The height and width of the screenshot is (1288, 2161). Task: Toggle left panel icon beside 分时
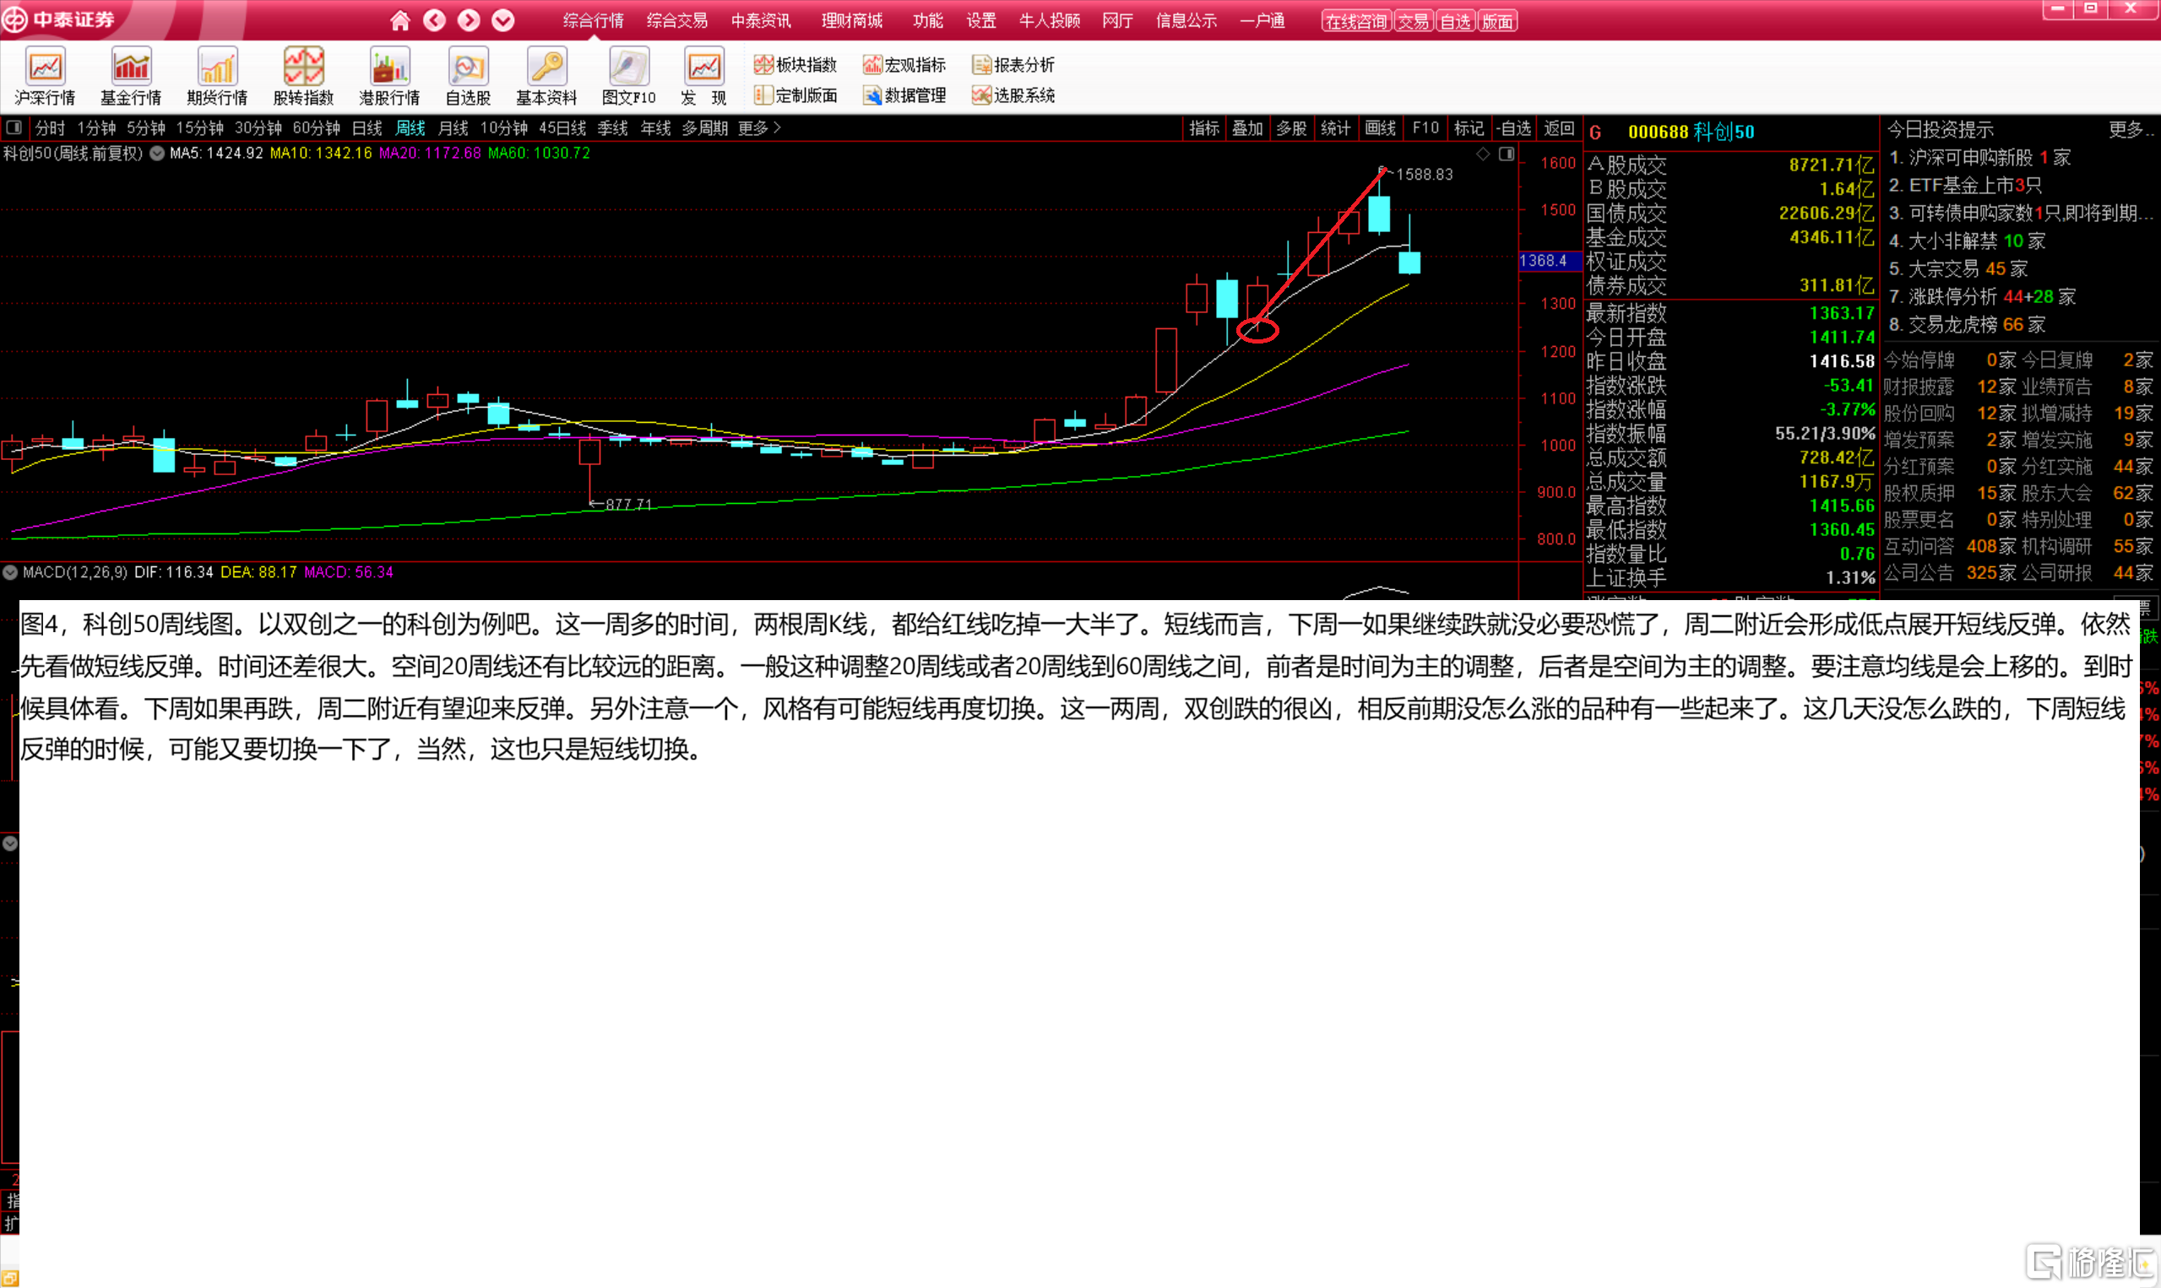click(x=14, y=127)
